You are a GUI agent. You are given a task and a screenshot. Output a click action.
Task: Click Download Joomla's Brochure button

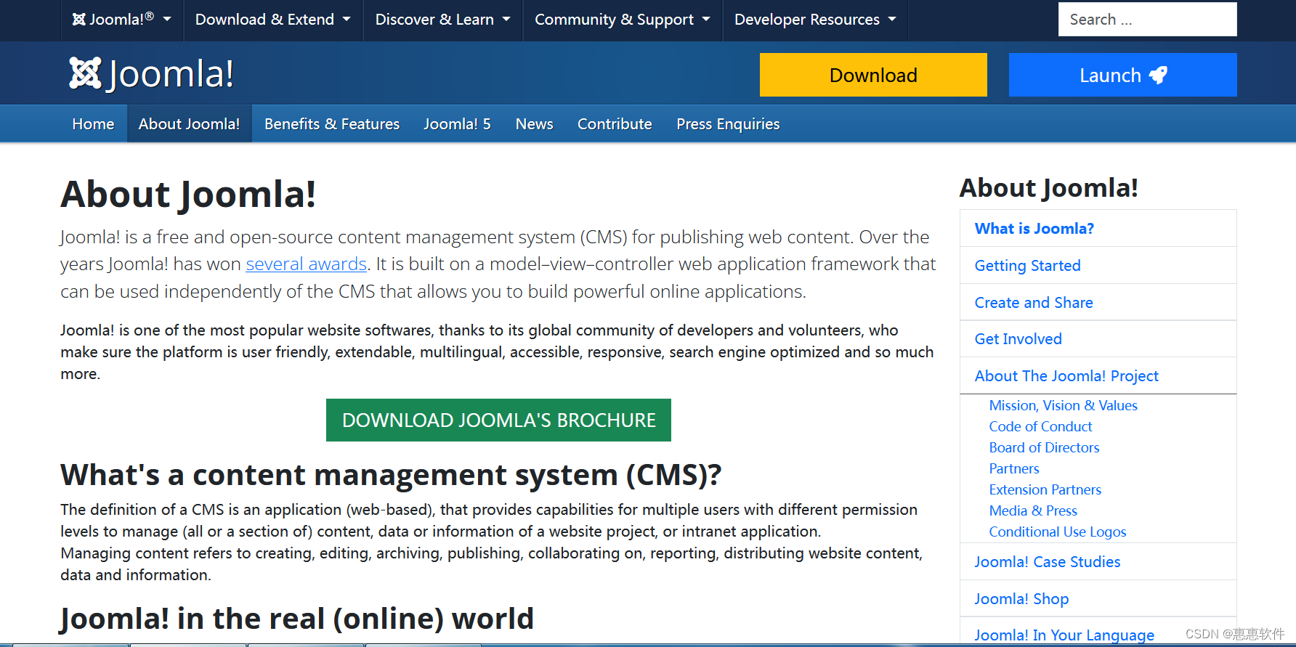pos(498,420)
